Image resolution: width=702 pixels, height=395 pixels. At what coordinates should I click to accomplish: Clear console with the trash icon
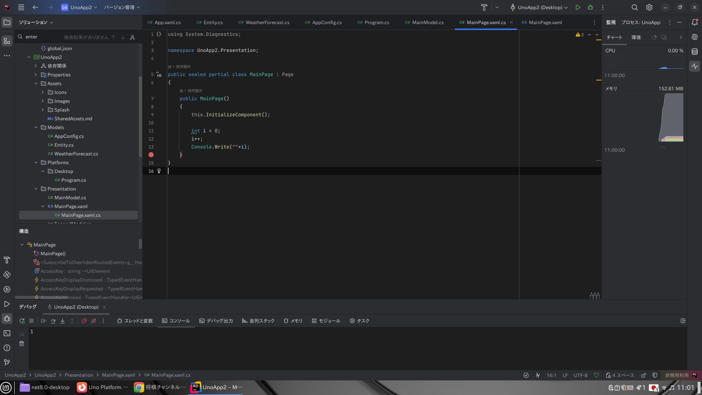click(x=22, y=343)
